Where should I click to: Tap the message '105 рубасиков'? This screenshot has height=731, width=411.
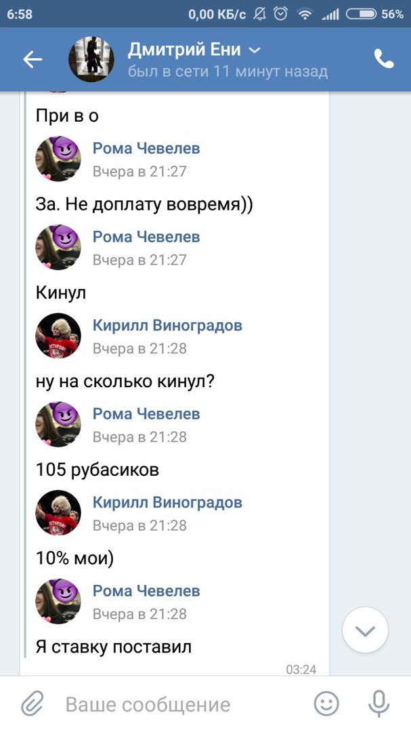pos(98,470)
